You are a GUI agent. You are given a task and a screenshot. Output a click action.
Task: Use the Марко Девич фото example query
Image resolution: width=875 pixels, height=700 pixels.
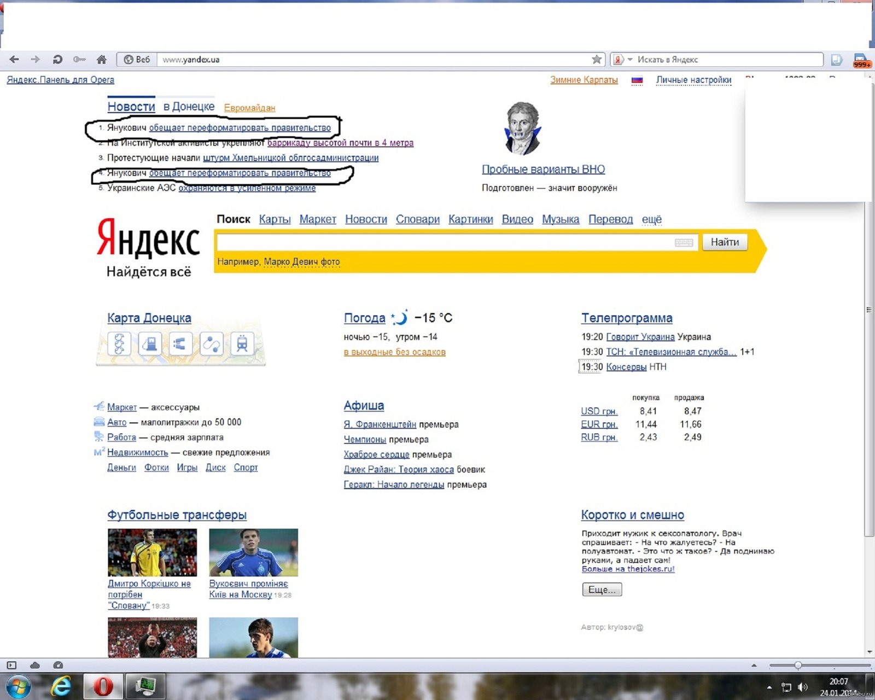(302, 262)
